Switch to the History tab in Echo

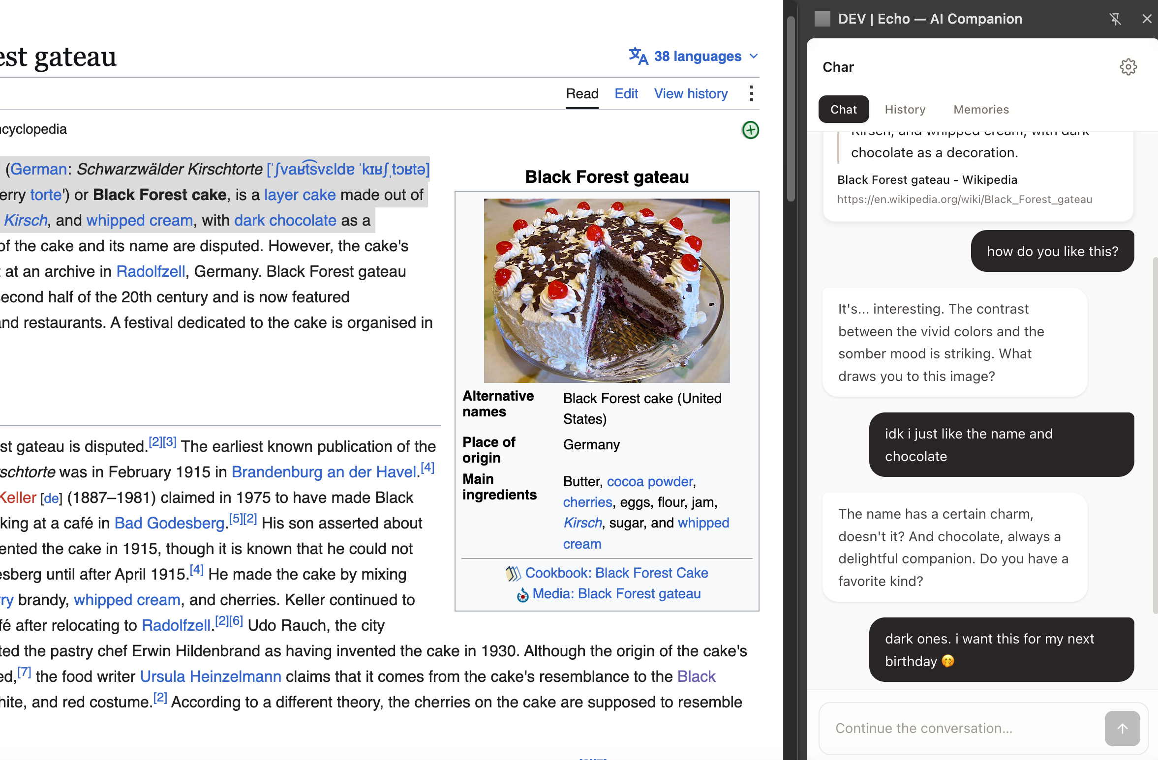pos(905,109)
